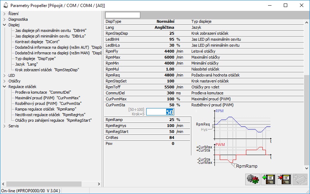Select the Psw row showing 0
The image size is (310, 194).
(x=147, y=143)
